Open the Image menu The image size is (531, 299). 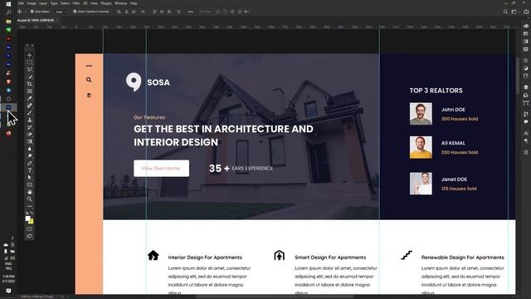click(32, 3)
